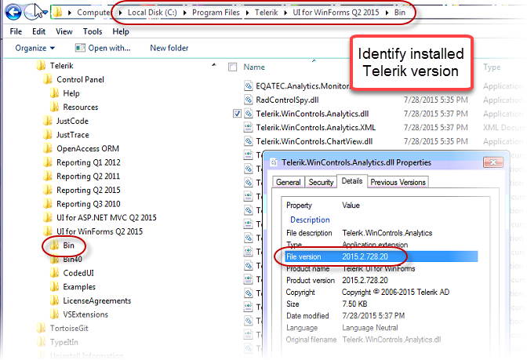Image resolution: width=527 pixels, height=360 pixels.
Task: Click the Telerik.WinControls.Analytics.XML file icon
Action: coord(248,127)
